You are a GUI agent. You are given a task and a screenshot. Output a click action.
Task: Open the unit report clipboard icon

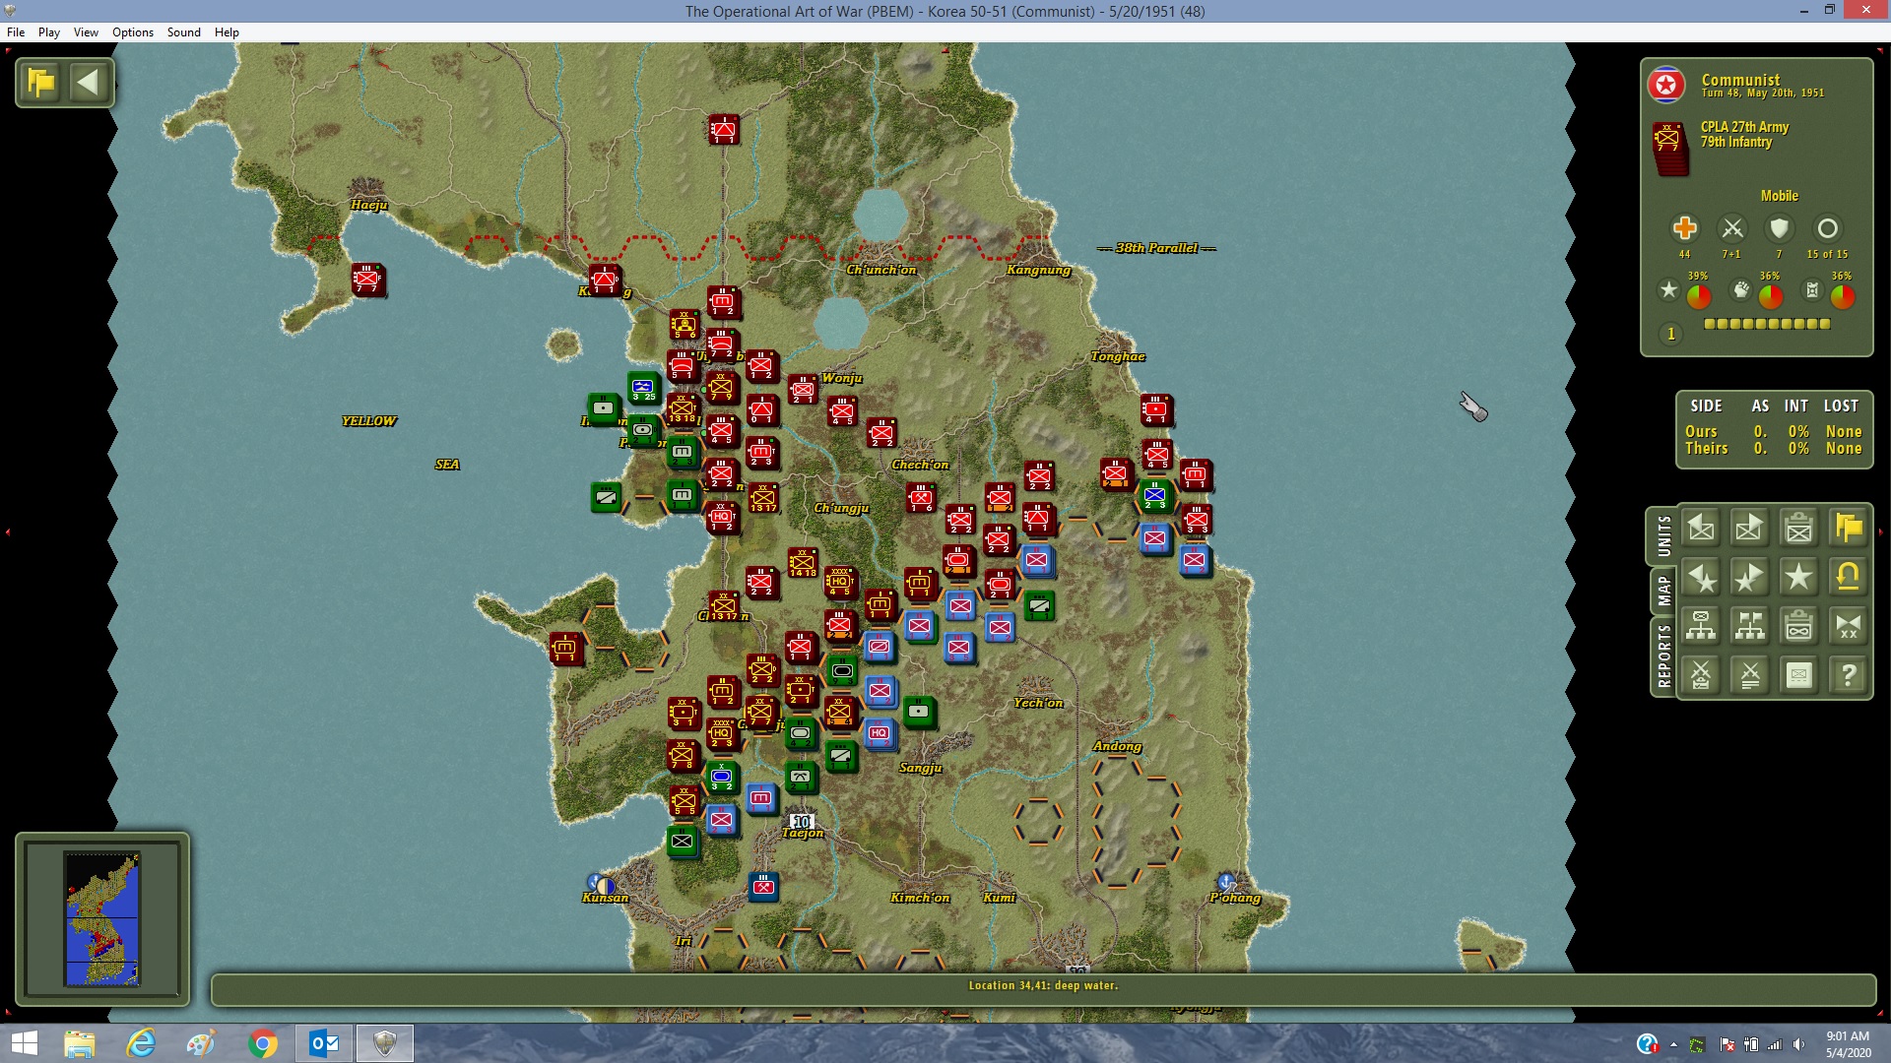tap(1799, 529)
